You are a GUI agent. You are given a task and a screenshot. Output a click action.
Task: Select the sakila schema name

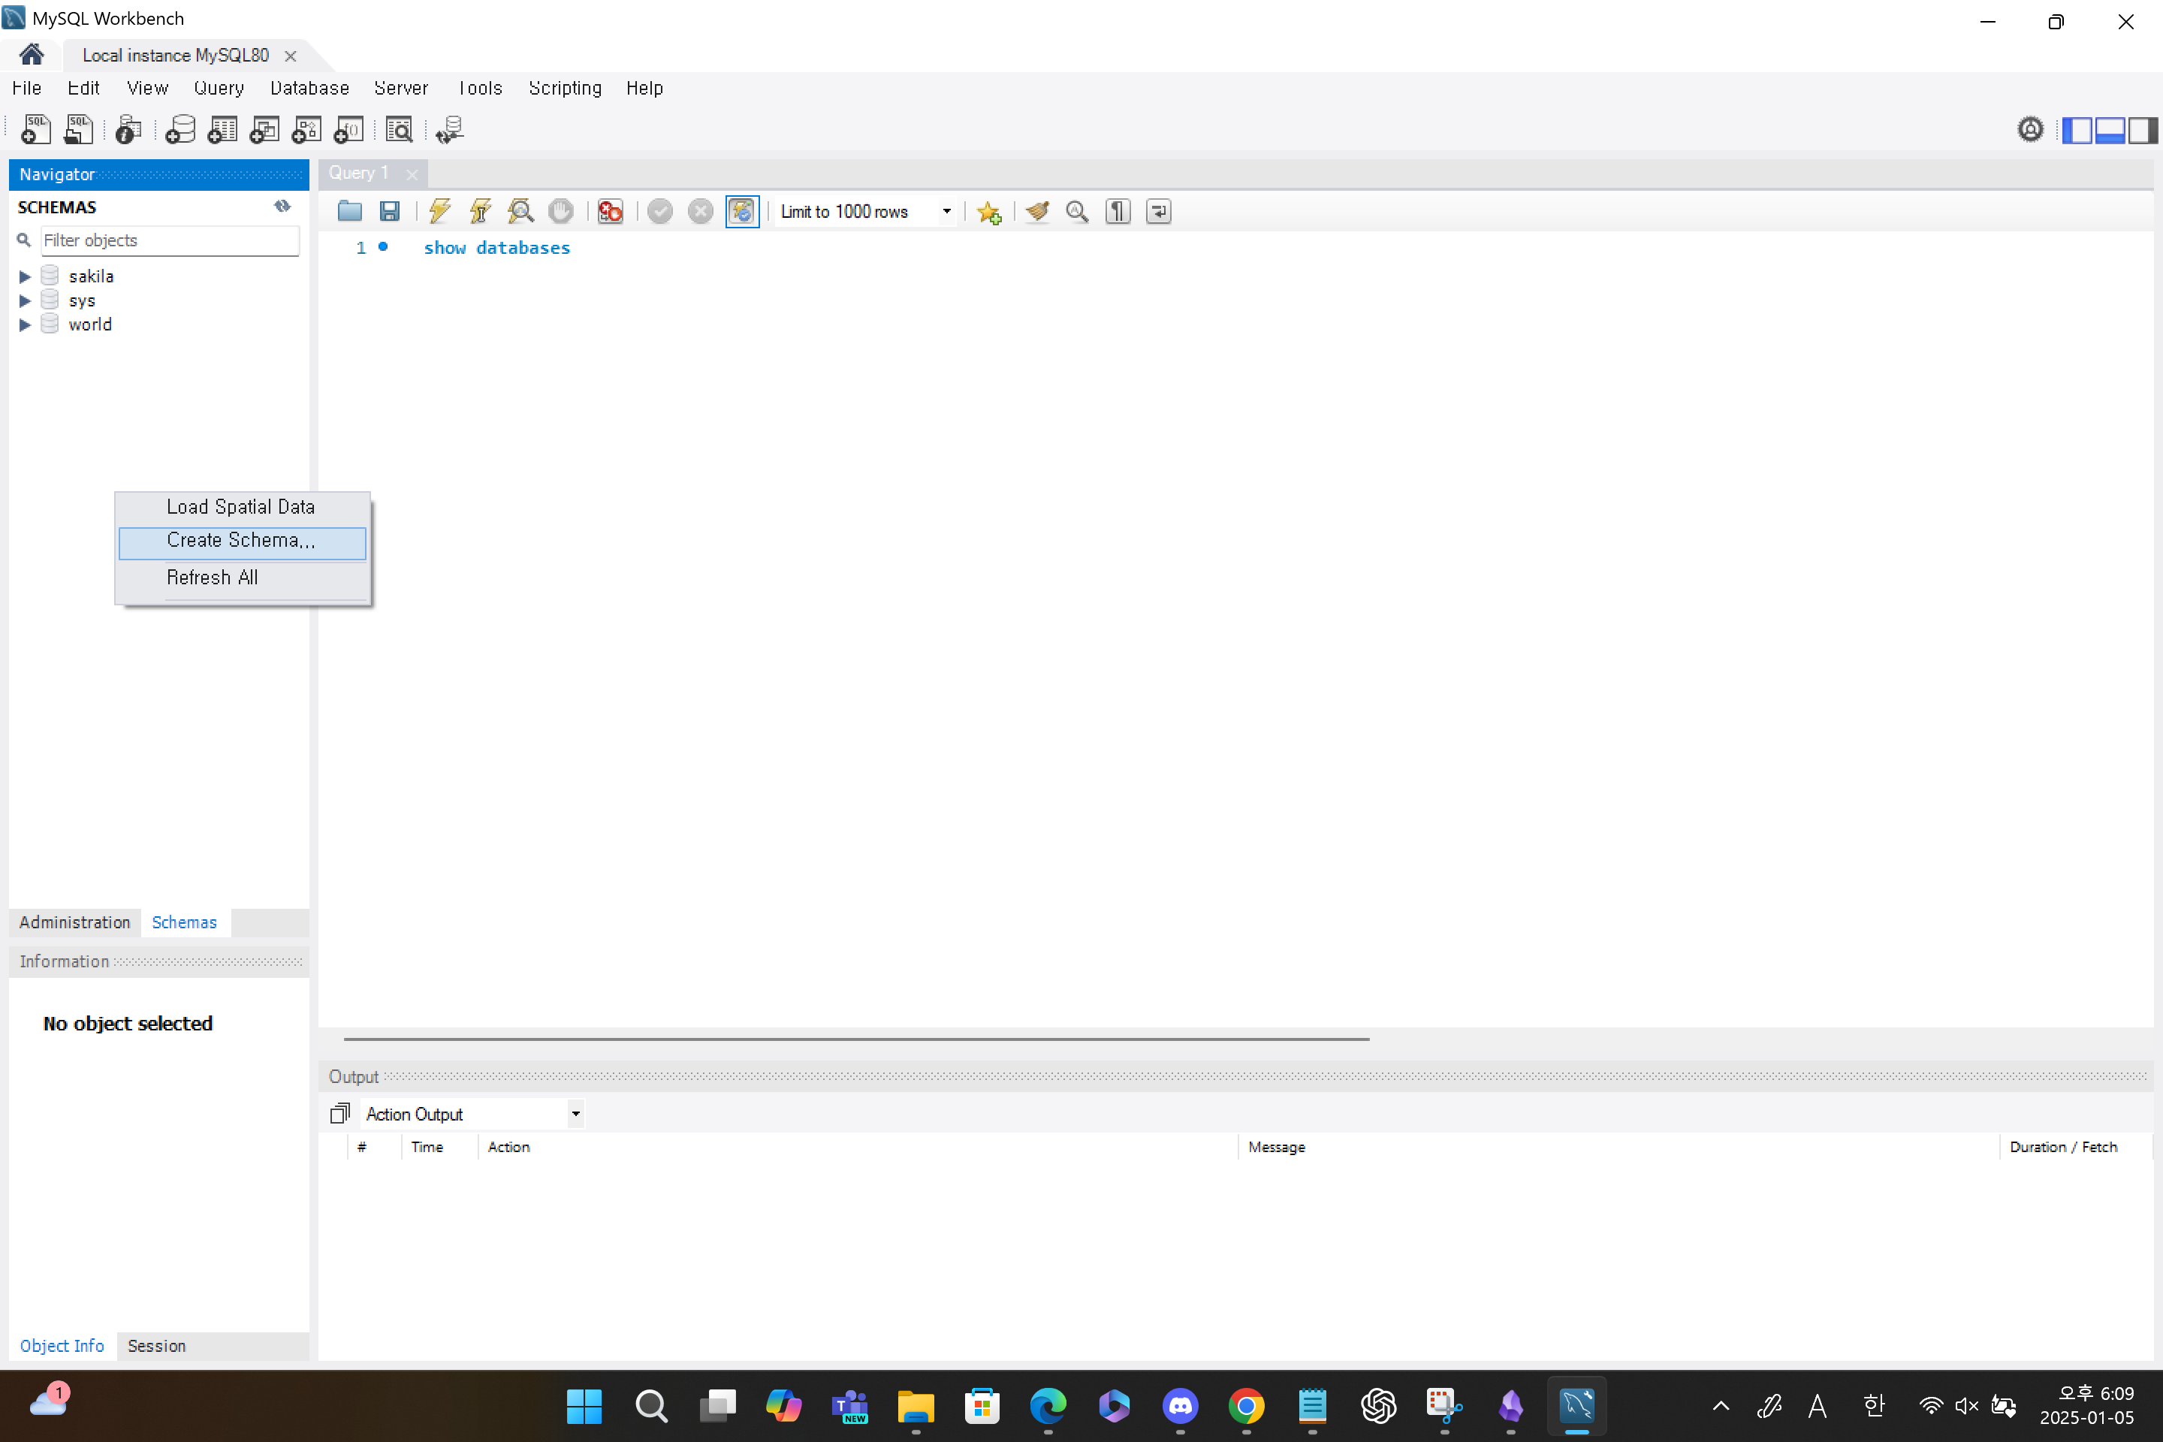(91, 276)
